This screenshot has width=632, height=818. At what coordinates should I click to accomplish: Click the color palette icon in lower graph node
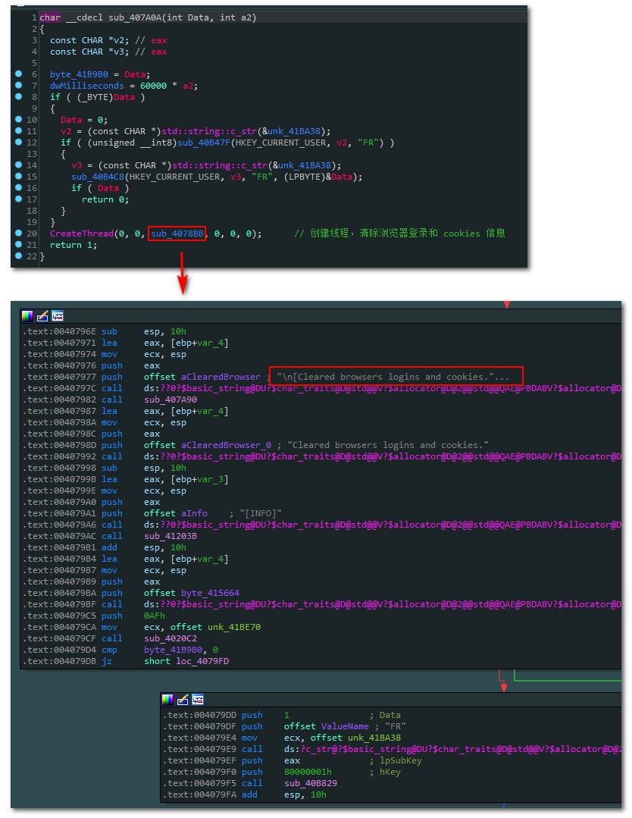tap(167, 700)
